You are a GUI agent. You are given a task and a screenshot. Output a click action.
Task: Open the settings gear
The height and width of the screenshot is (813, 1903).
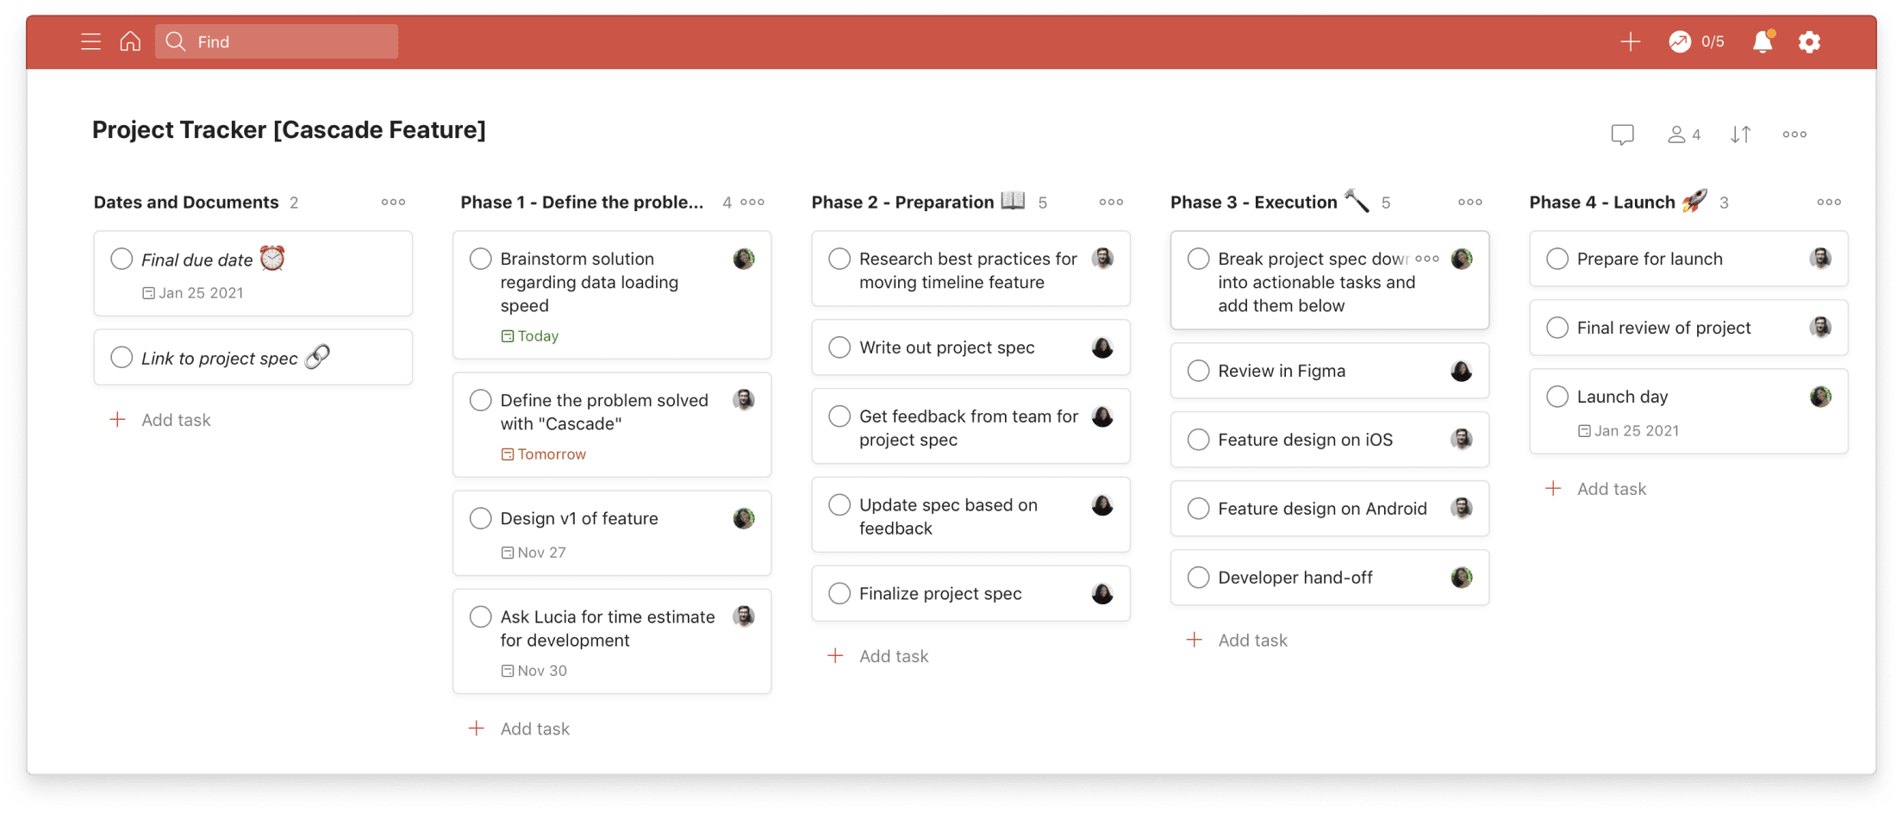tap(1810, 41)
